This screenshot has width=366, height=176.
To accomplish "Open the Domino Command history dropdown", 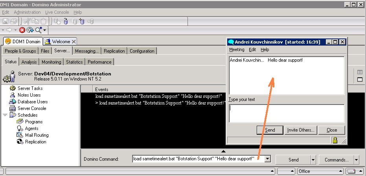I will coord(267,159).
